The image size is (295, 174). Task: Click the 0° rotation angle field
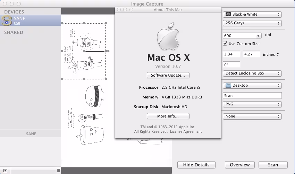231,65
